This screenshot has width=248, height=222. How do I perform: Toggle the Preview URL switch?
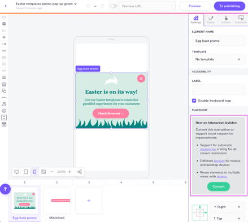coord(114,6)
